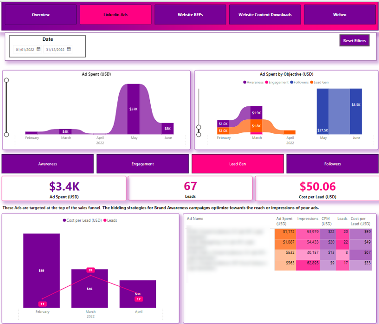Select the February bar in Cost per Lead chart

(x=42, y=270)
